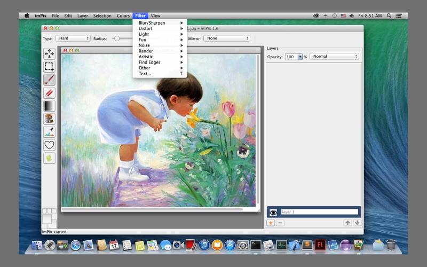Open Finder from the dock
This screenshot has height=267, width=427.
tap(37, 246)
